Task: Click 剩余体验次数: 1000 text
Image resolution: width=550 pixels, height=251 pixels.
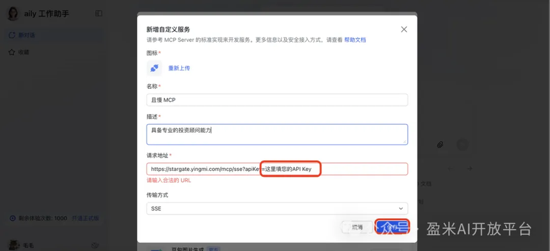Action: (x=43, y=218)
